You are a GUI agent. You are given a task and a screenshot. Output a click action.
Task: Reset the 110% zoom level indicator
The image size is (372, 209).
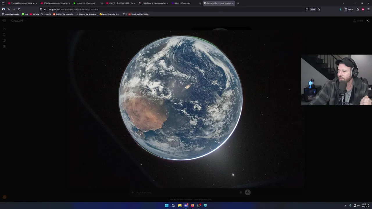313,9
